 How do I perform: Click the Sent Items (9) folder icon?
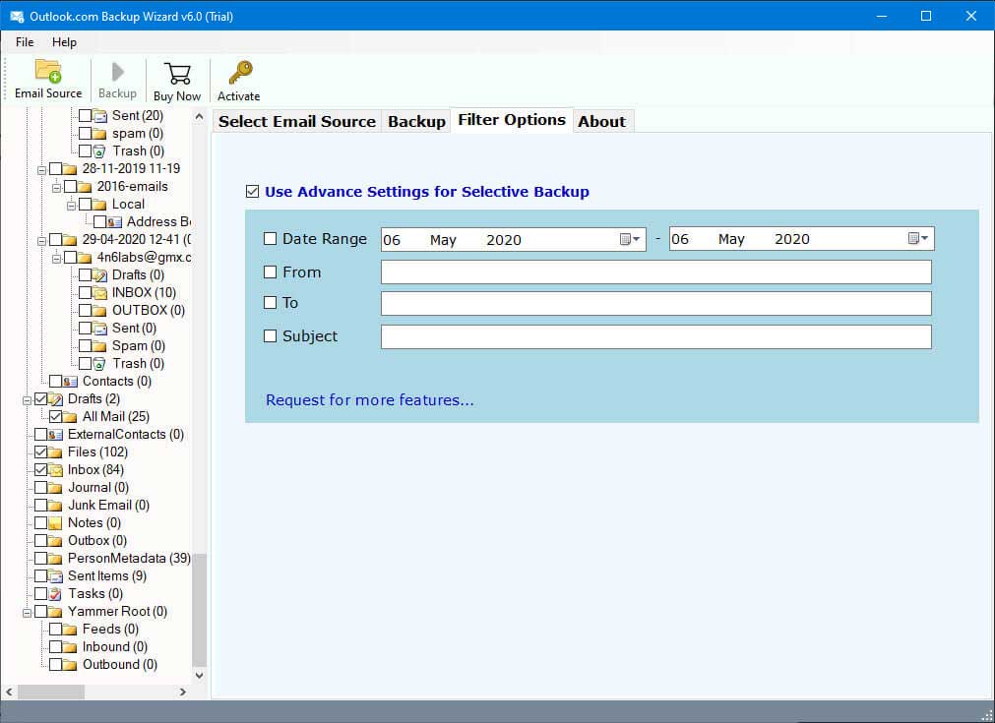tap(55, 576)
